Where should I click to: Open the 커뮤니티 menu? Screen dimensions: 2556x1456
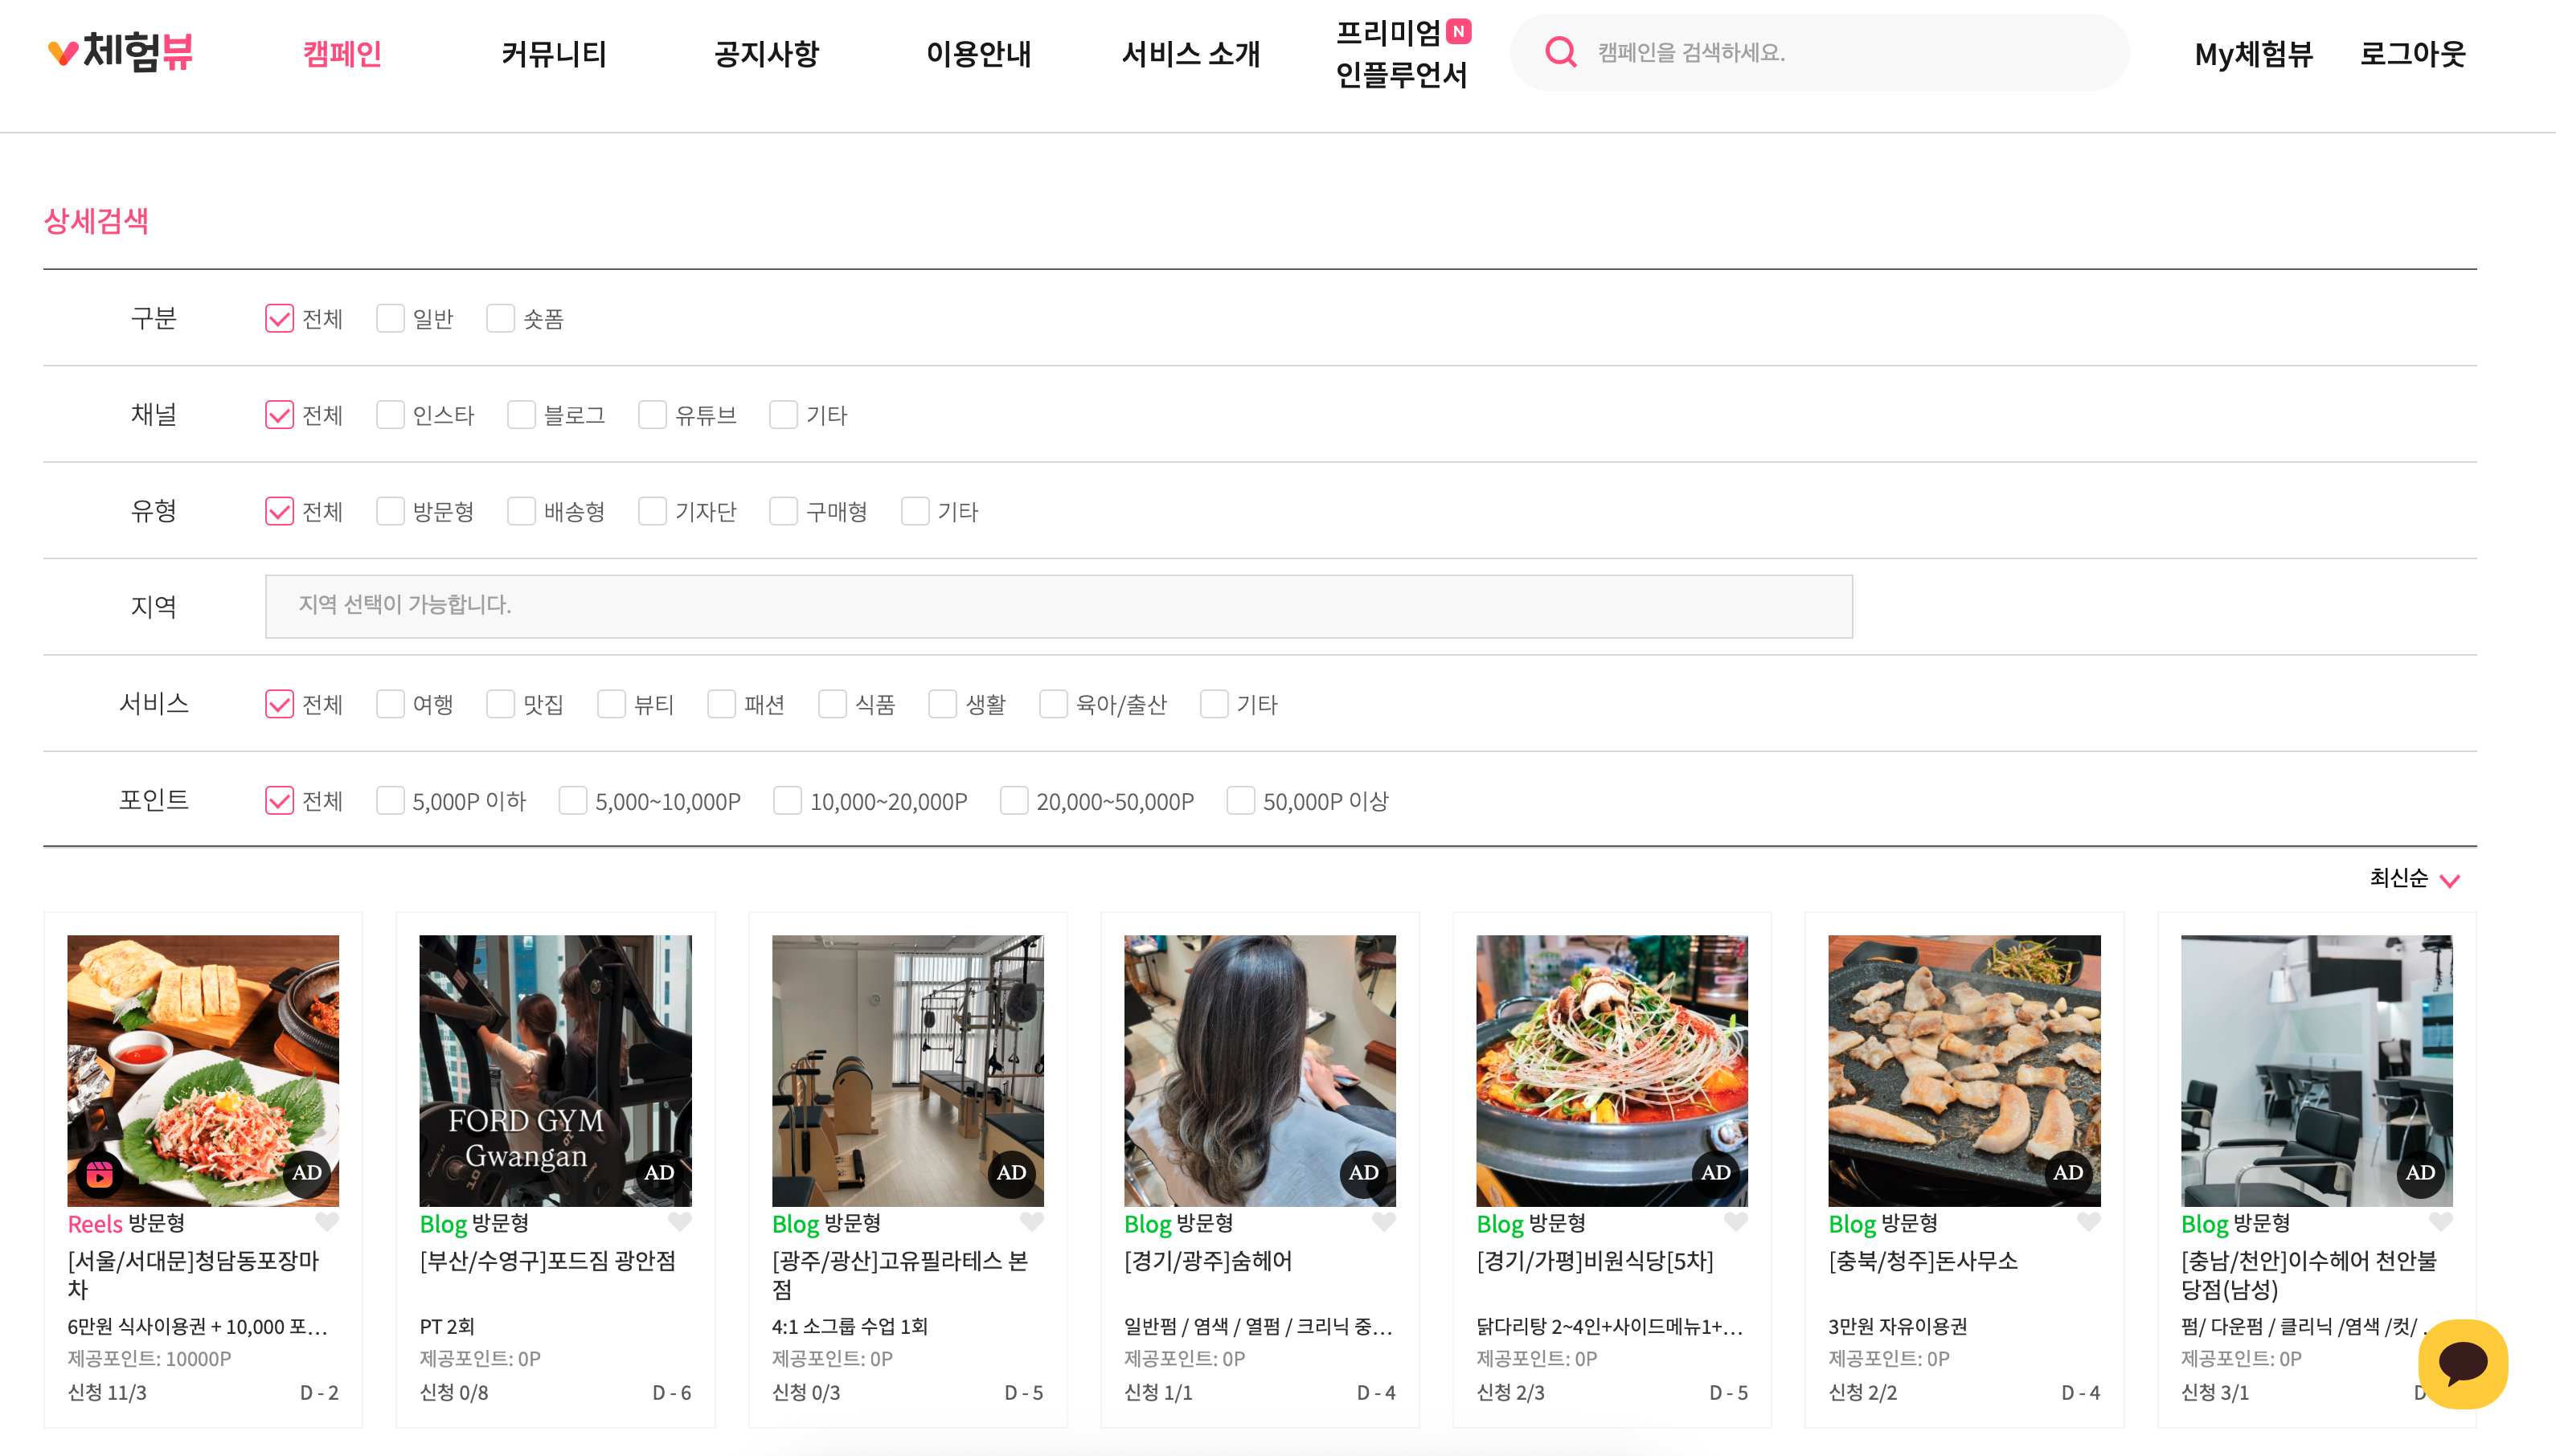tap(554, 54)
